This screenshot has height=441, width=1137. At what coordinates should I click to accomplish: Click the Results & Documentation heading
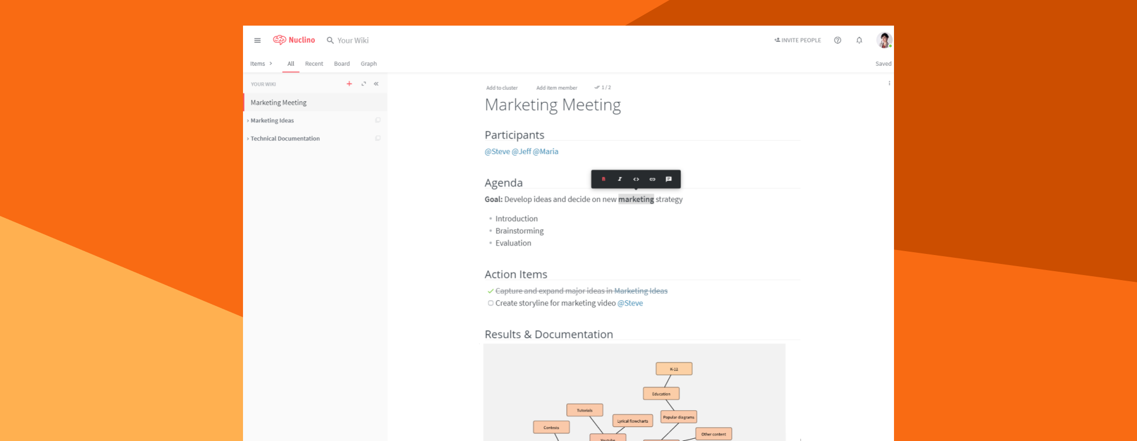click(x=548, y=334)
